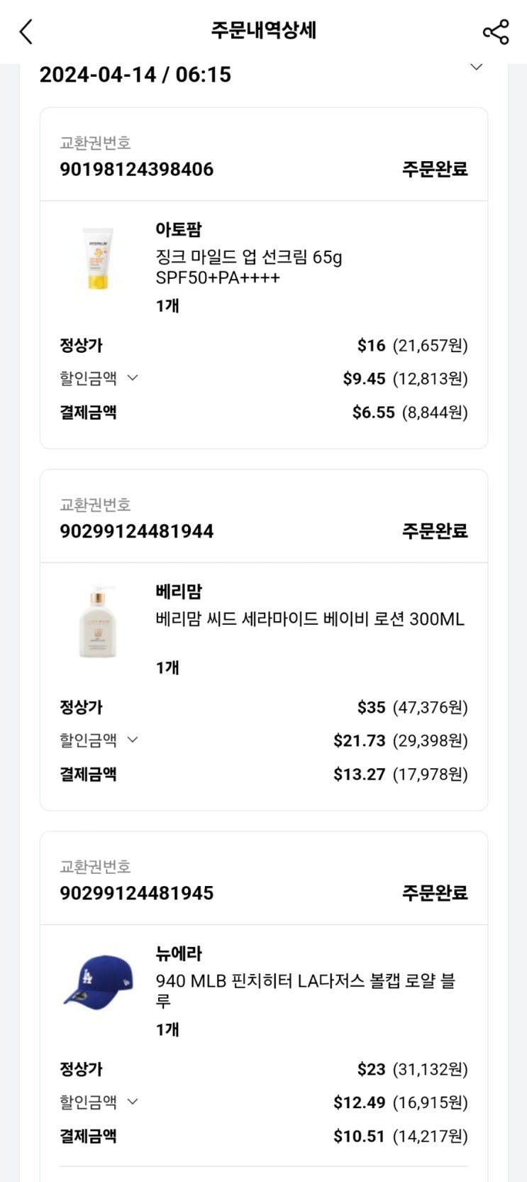Tap the 베리맘 brand name

(x=179, y=591)
